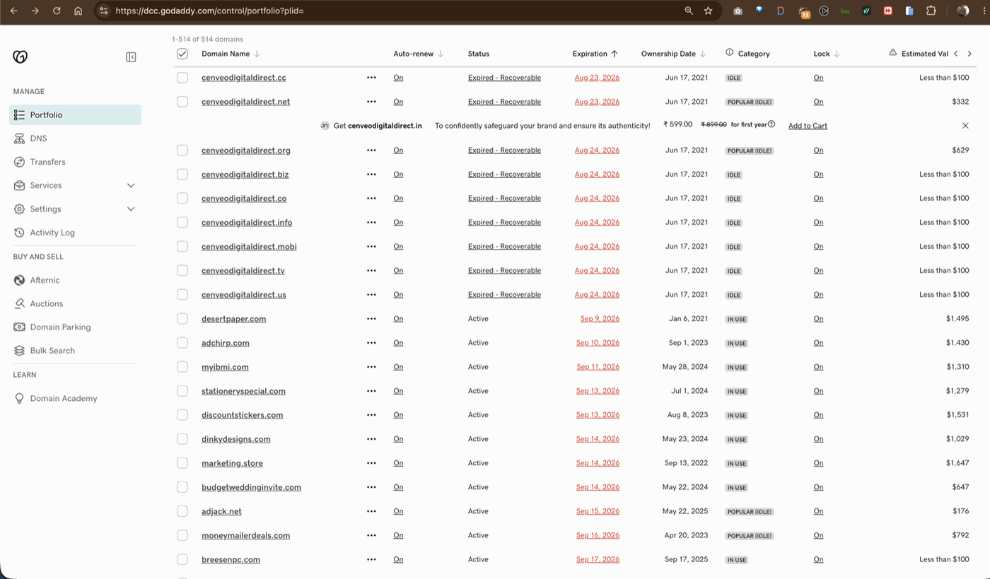
Task: Check the box for desertpaper.com
Action: pyautogui.click(x=182, y=319)
